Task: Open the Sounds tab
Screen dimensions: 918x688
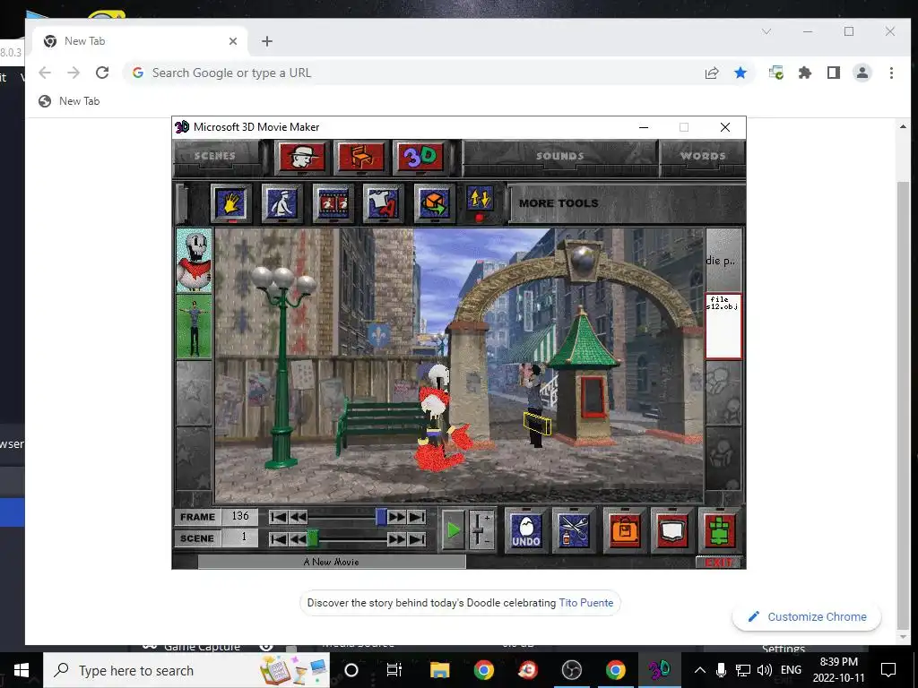Action: click(x=560, y=156)
